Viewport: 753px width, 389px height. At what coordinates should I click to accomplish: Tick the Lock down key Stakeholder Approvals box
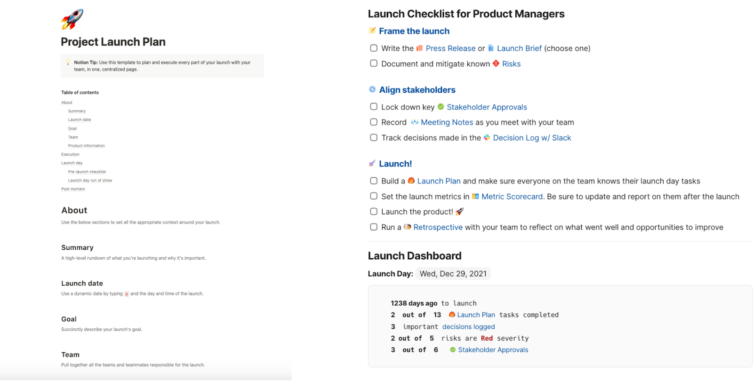pos(374,107)
